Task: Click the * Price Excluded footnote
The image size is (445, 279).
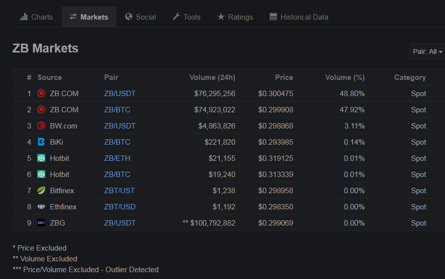Action: (x=39, y=248)
